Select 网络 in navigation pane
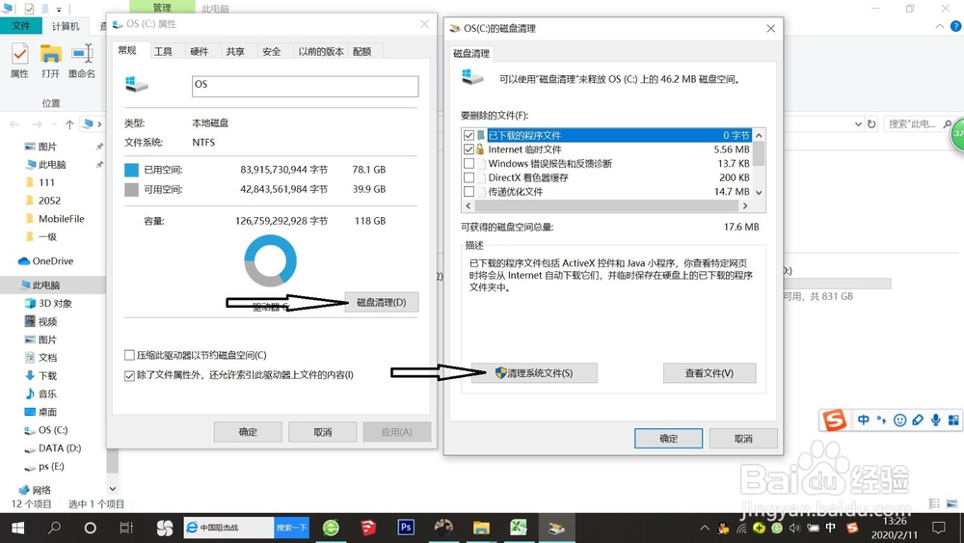The width and height of the screenshot is (964, 543). pyautogui.click(x=35, y=490)
